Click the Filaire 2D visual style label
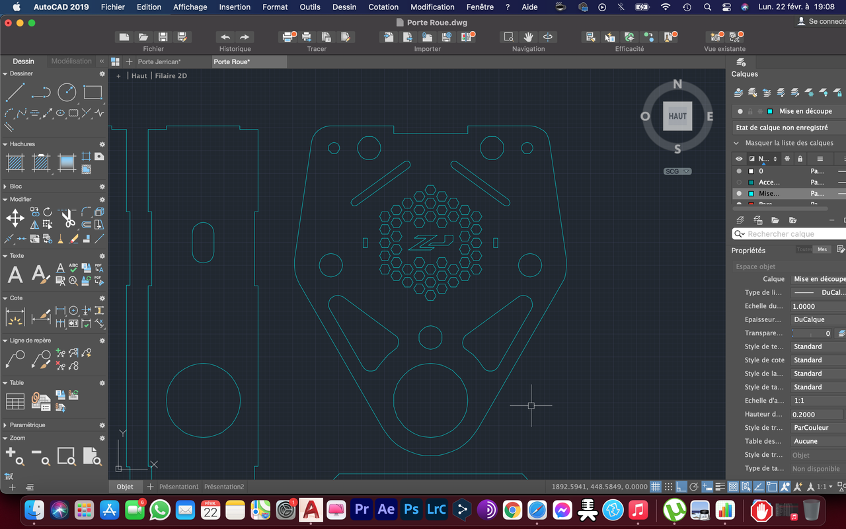This screenshot has height=529, width=846. point(171,76)
